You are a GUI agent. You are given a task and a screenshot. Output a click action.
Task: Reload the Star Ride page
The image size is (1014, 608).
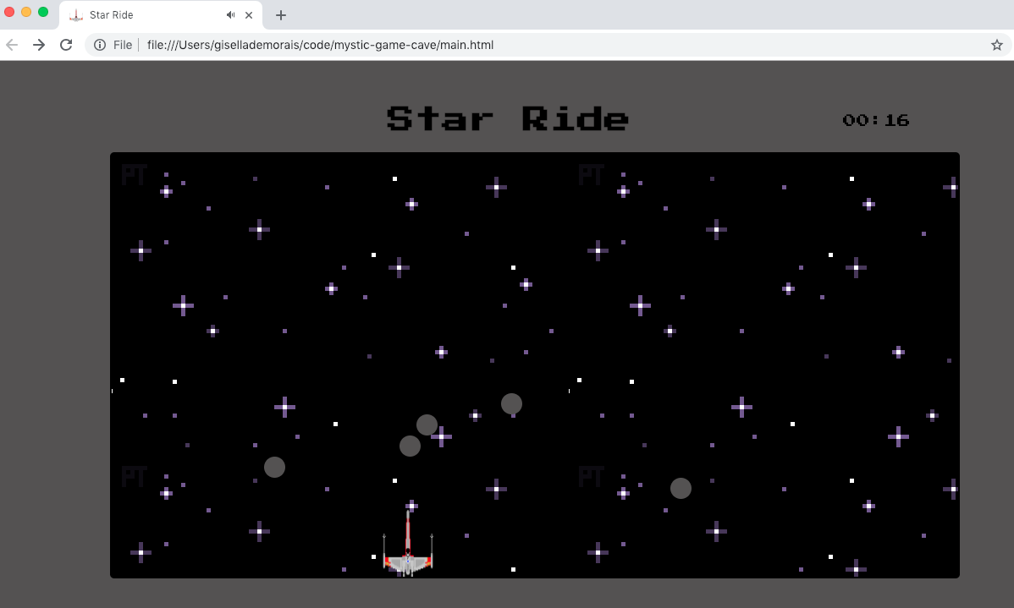click(x=66, y=45)
